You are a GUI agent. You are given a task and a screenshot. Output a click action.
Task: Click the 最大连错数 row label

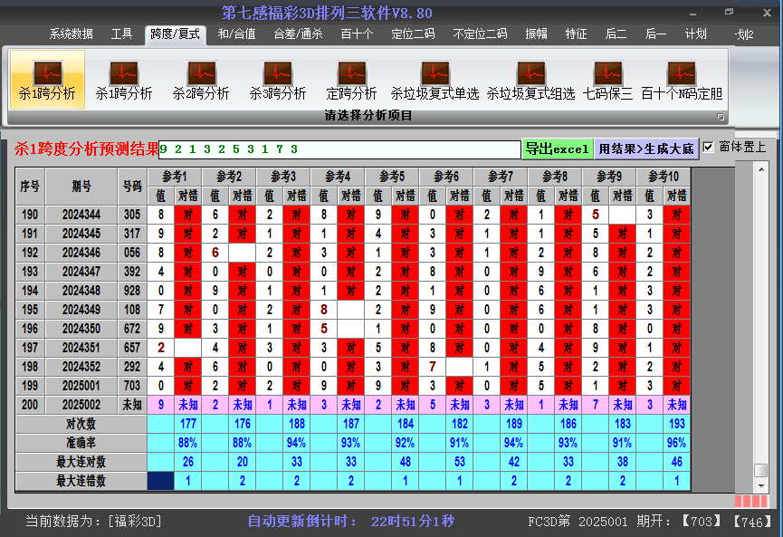pyautogui.click(x=81, y=481)
